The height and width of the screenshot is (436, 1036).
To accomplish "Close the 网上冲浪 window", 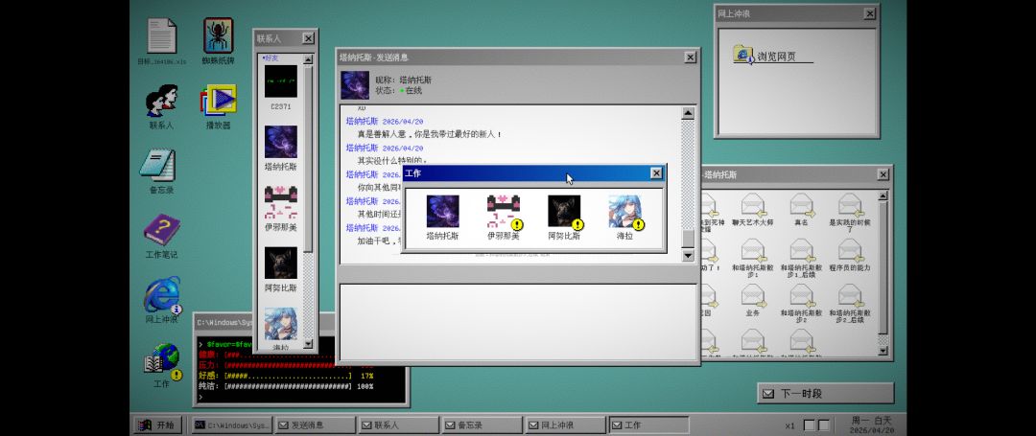I will (x=870, y=13).
